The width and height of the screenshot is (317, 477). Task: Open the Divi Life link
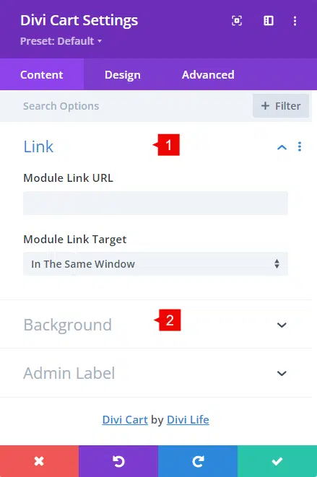[x=188, y=420]
